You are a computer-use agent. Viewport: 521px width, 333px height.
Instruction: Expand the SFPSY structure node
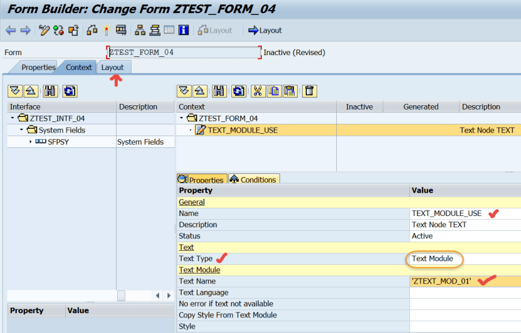coord(30,142)
